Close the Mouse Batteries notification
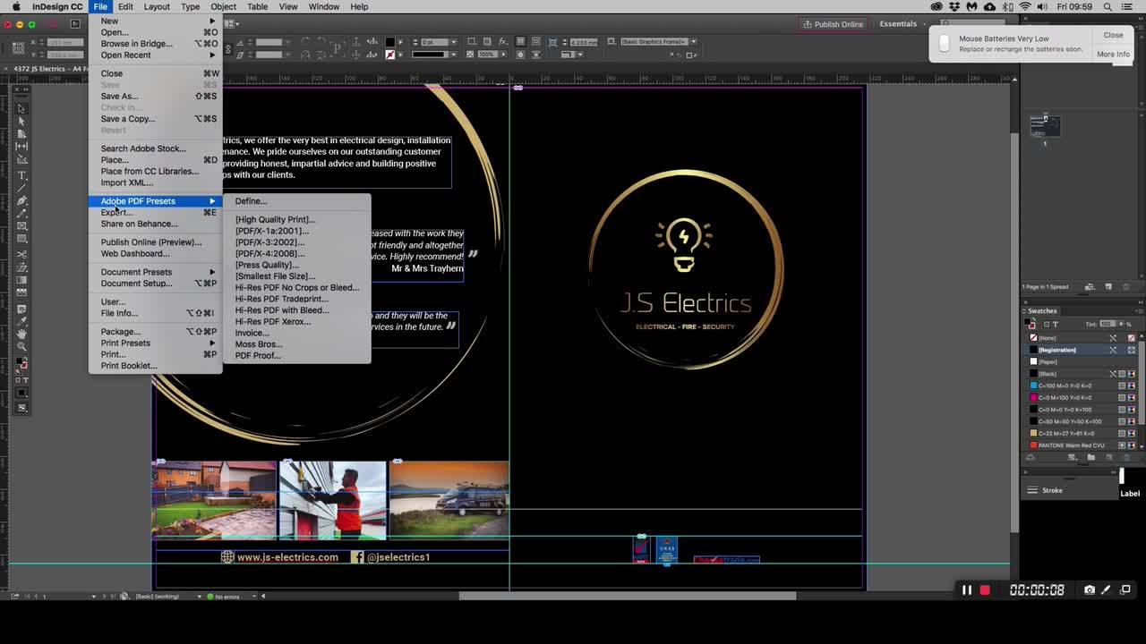 pos(1113,35)
